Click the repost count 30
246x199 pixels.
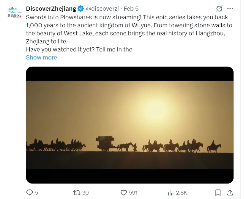coord(85,192)
